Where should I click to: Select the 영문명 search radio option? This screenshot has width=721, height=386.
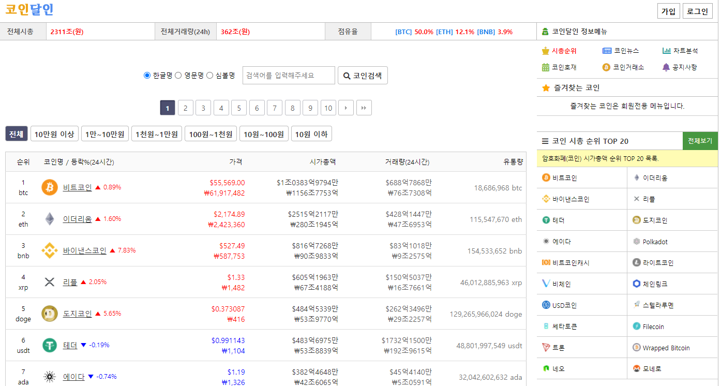[x=178, y=76]
